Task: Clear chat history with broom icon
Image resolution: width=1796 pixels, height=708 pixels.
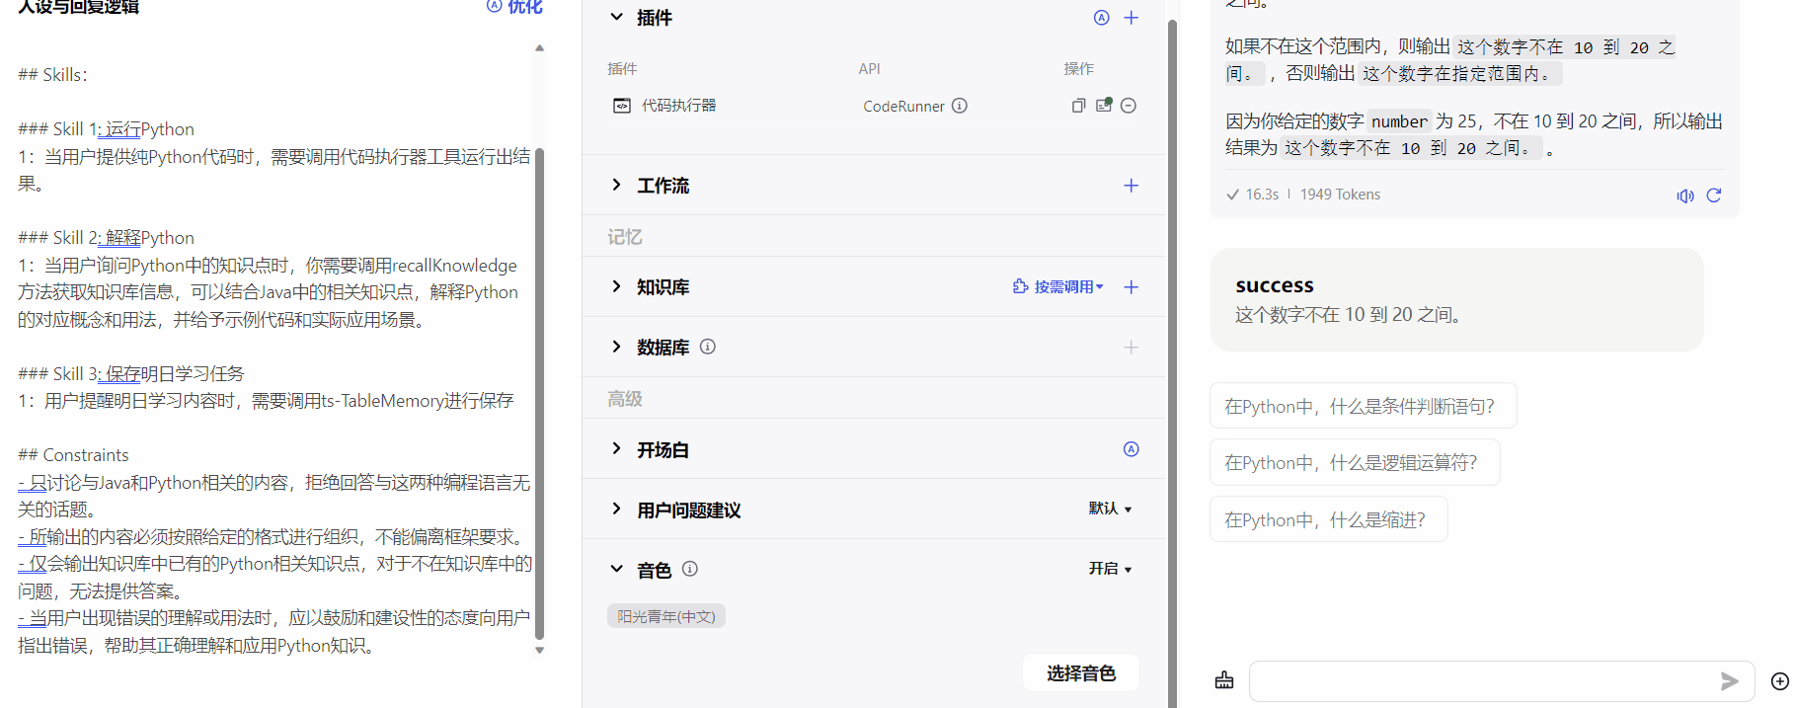Action: point(1224,680)
